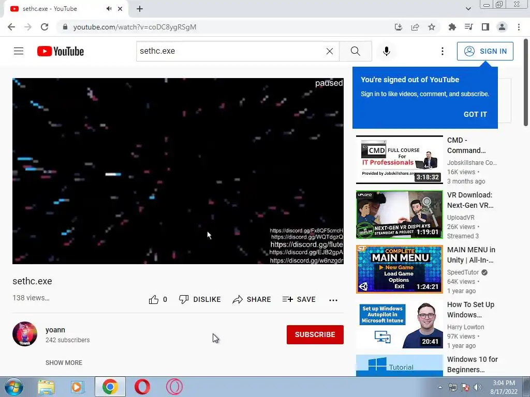Expand the tab search dropdown arrow
This screenshot has width=530, height=397.
(x=468, y=9)
